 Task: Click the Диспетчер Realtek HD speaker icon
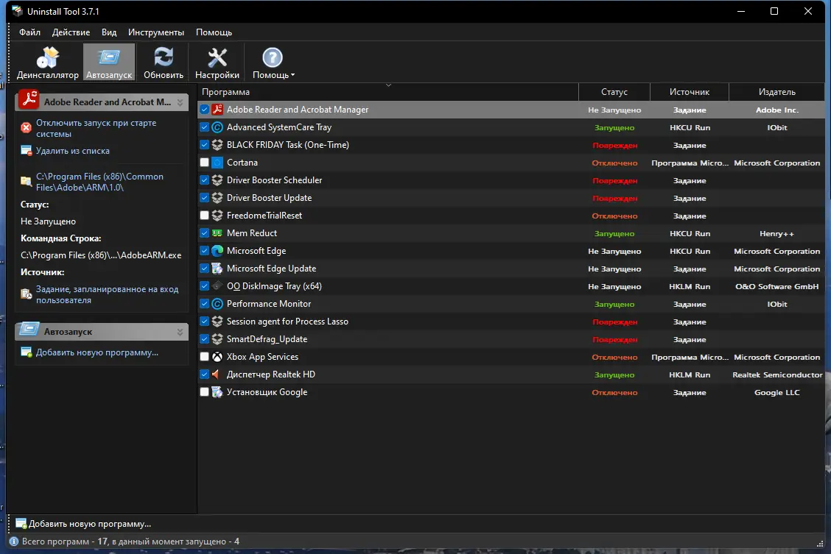217,374
